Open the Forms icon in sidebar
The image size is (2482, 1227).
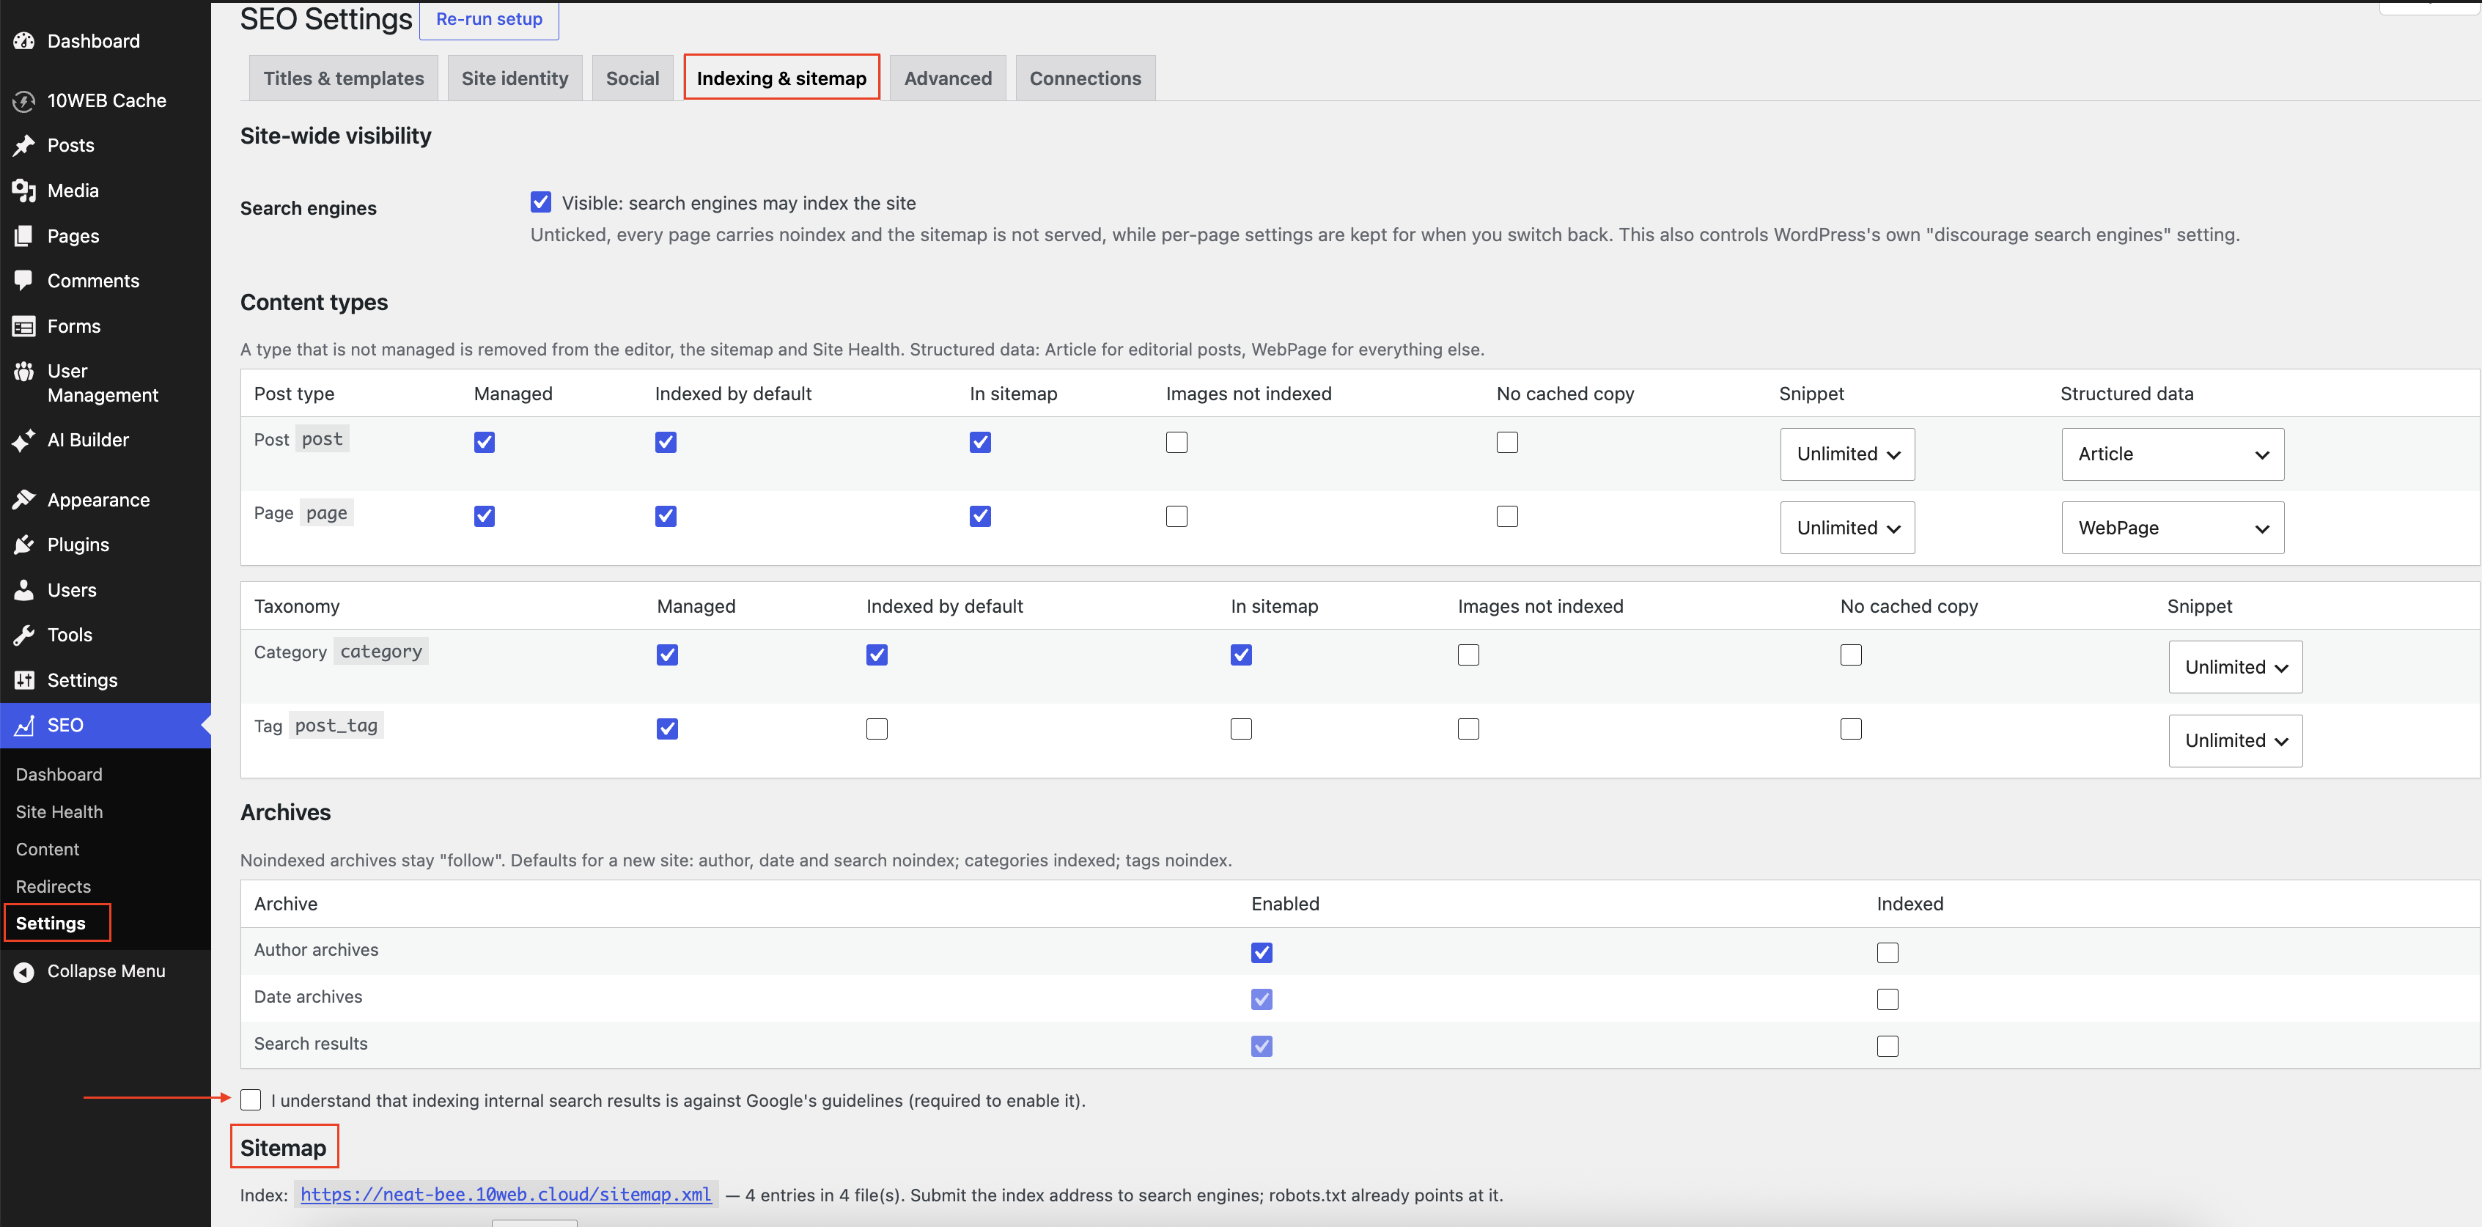(24, 326)
